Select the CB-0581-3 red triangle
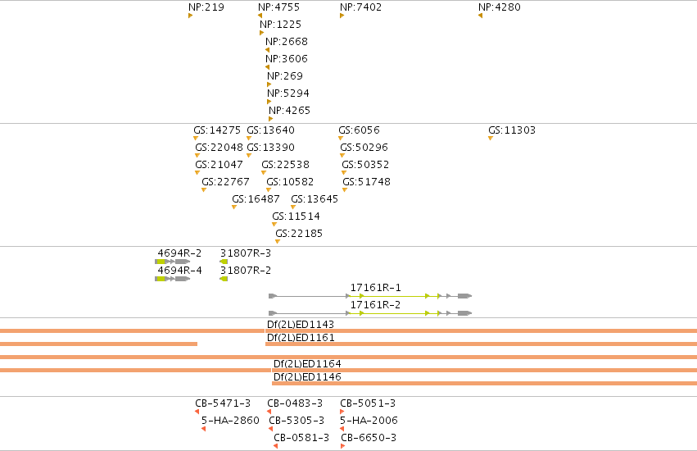 [x=275, y=446]
